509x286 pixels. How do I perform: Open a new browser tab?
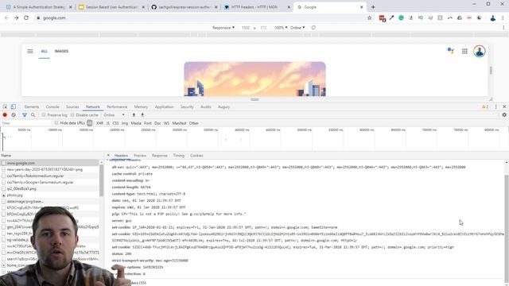point(373,7)
